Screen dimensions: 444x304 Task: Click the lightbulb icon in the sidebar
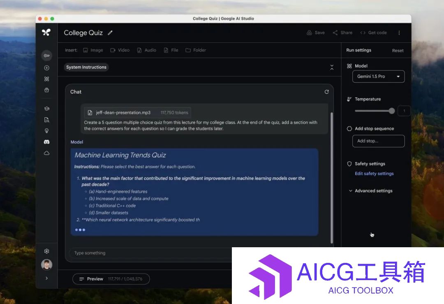pyautogui.click(x=47, y=131)
